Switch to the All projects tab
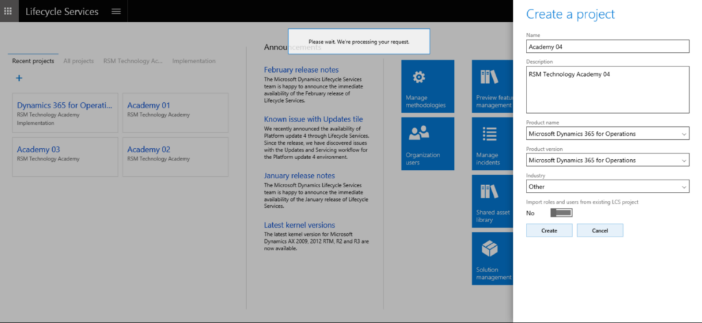This screenshot has height=323, width=702. click(x=79, y=61)
